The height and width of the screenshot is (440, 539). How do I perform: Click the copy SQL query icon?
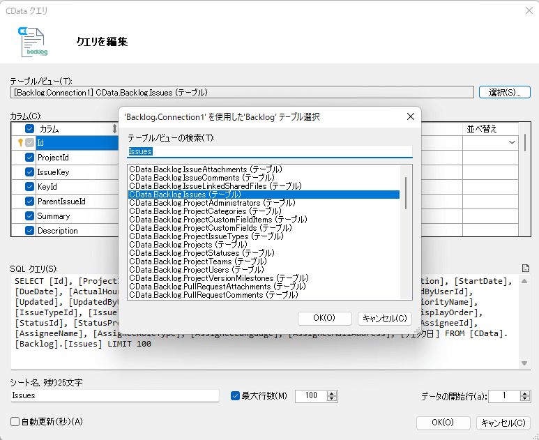525,268
